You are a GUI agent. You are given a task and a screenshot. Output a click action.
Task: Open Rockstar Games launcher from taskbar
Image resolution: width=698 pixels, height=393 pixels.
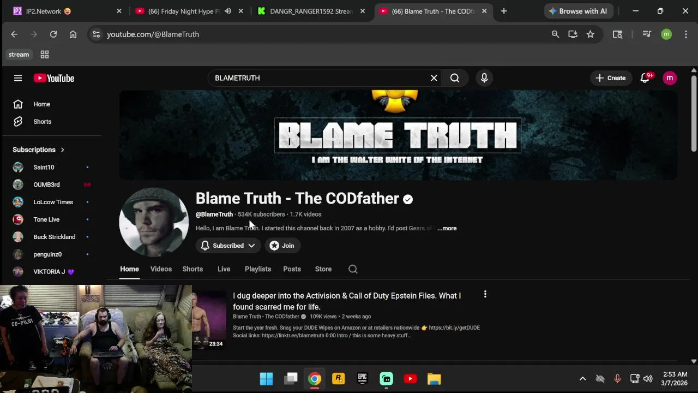[x=339, y=379]
